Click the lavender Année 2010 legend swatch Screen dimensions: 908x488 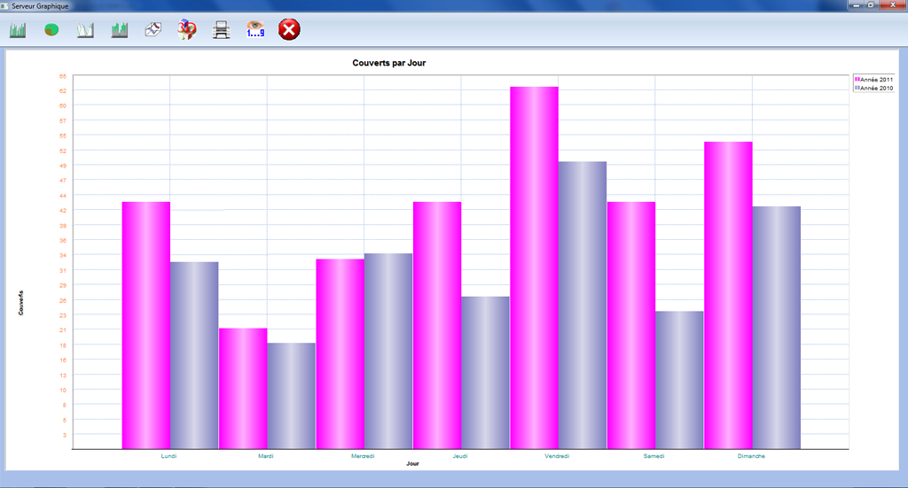point(857,89)
